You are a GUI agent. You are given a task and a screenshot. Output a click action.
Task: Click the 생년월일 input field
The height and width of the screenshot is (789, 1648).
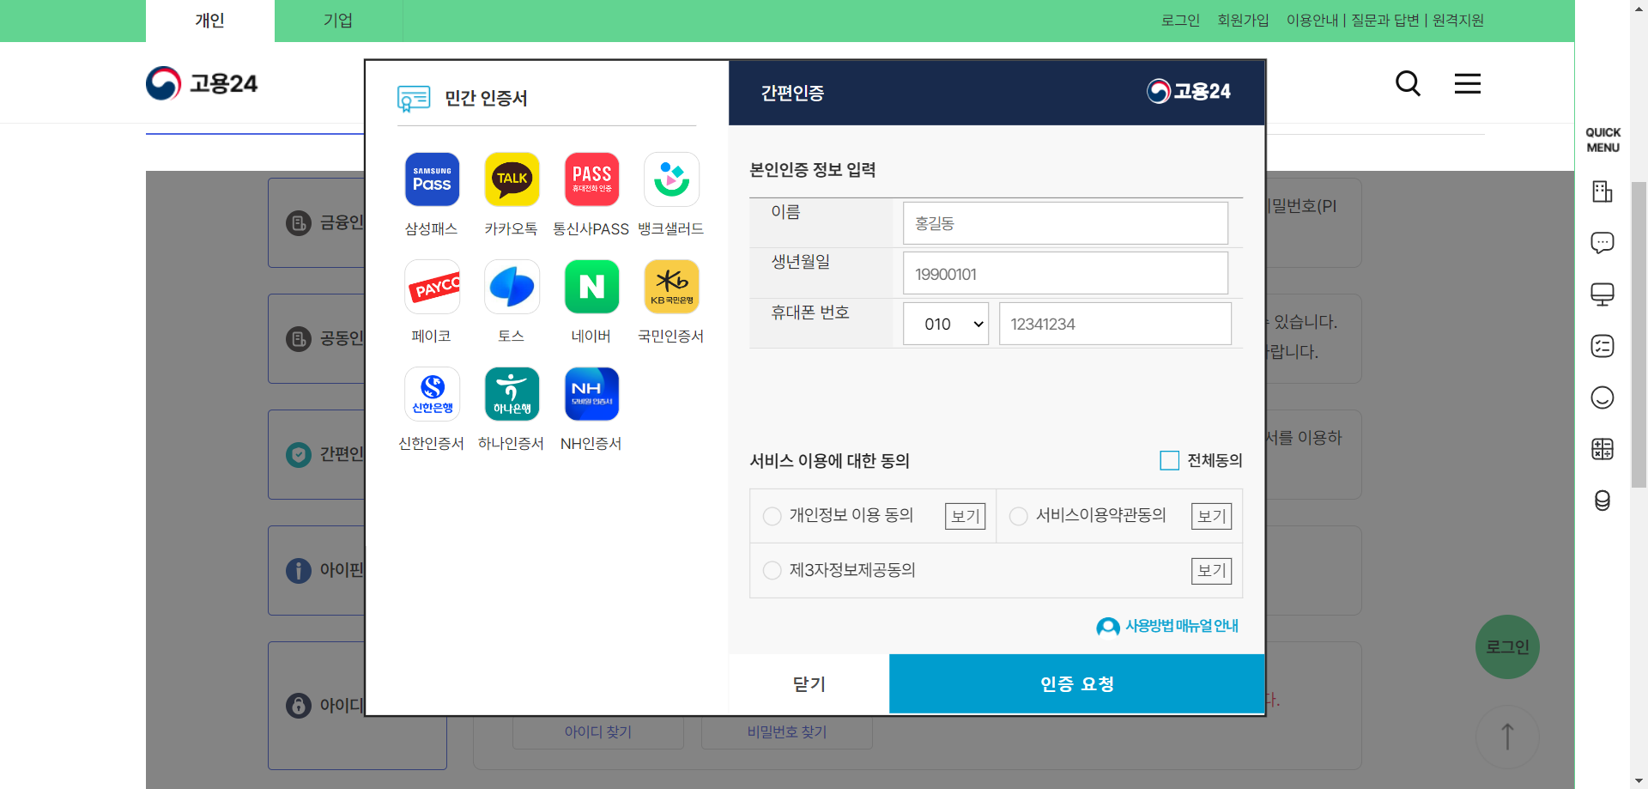(x=1065, y=274)
